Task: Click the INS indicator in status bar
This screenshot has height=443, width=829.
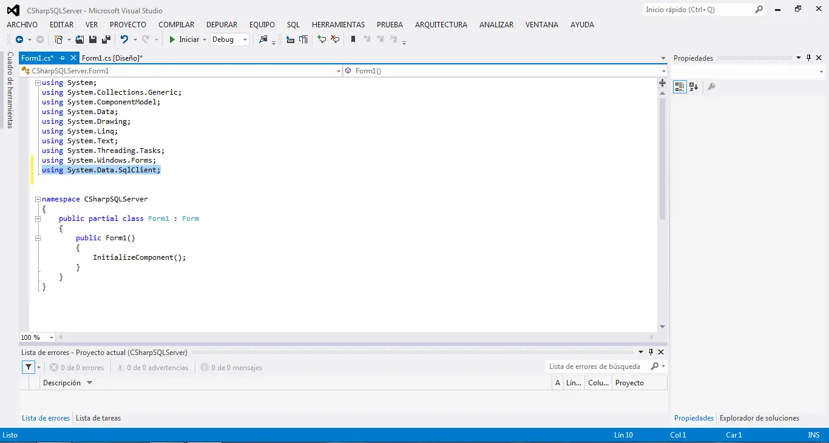Action: (814, 435)
